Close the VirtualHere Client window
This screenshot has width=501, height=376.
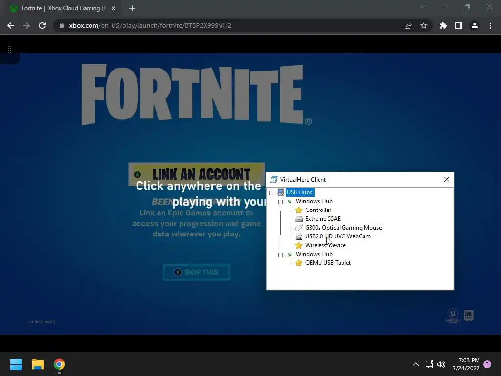[447, 179]
